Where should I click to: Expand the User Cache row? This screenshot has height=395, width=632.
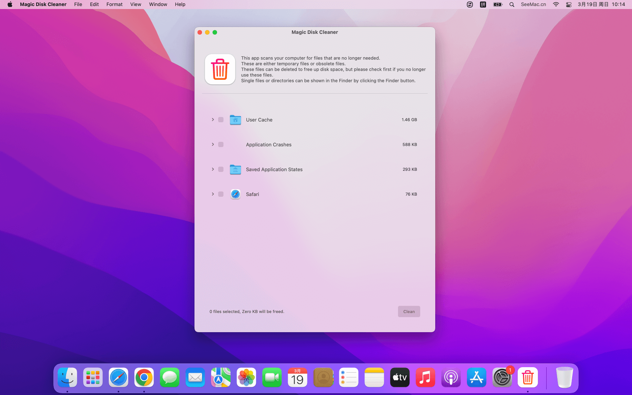[213, 120]
